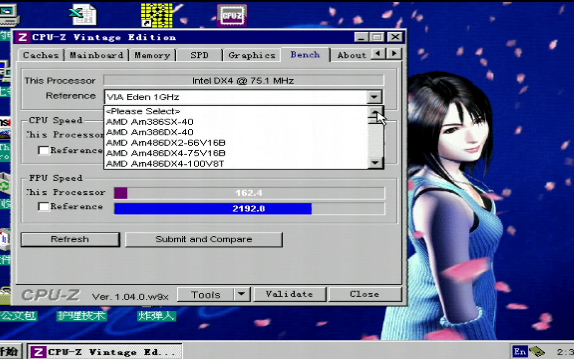Open the yellow grid game shortcut icon
The width and height of the screenshot is (574, 359).
pos(157,15)
